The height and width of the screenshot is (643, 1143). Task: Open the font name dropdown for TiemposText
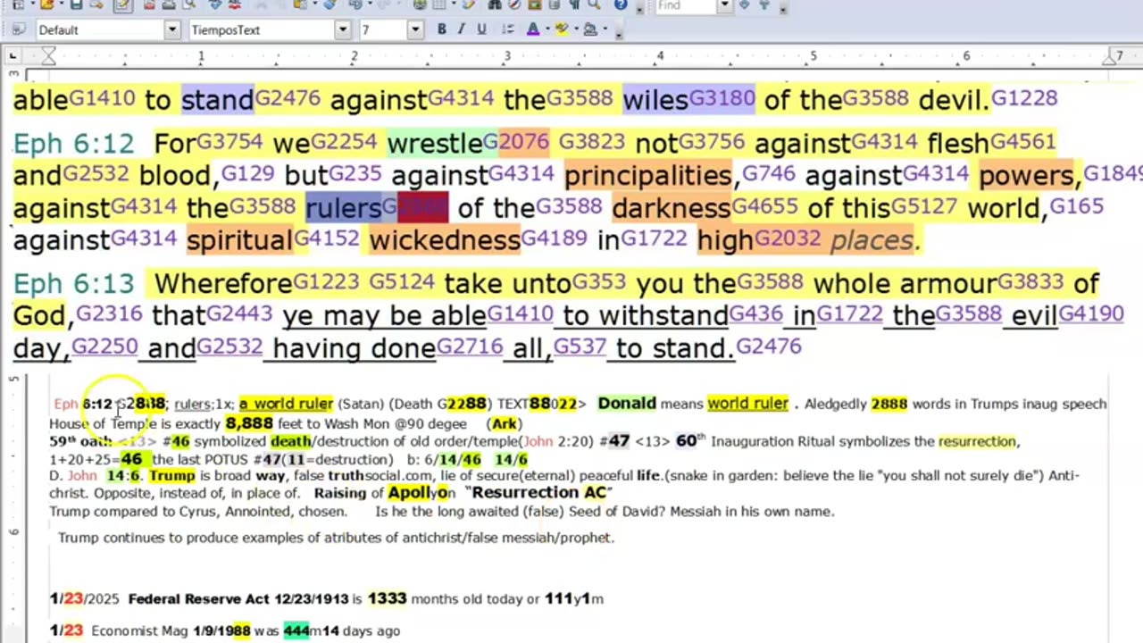pos(342,29)
